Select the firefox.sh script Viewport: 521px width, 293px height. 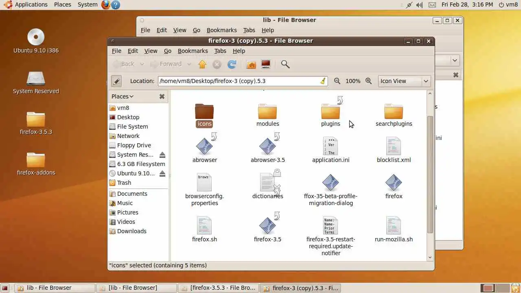coord(204,229)
